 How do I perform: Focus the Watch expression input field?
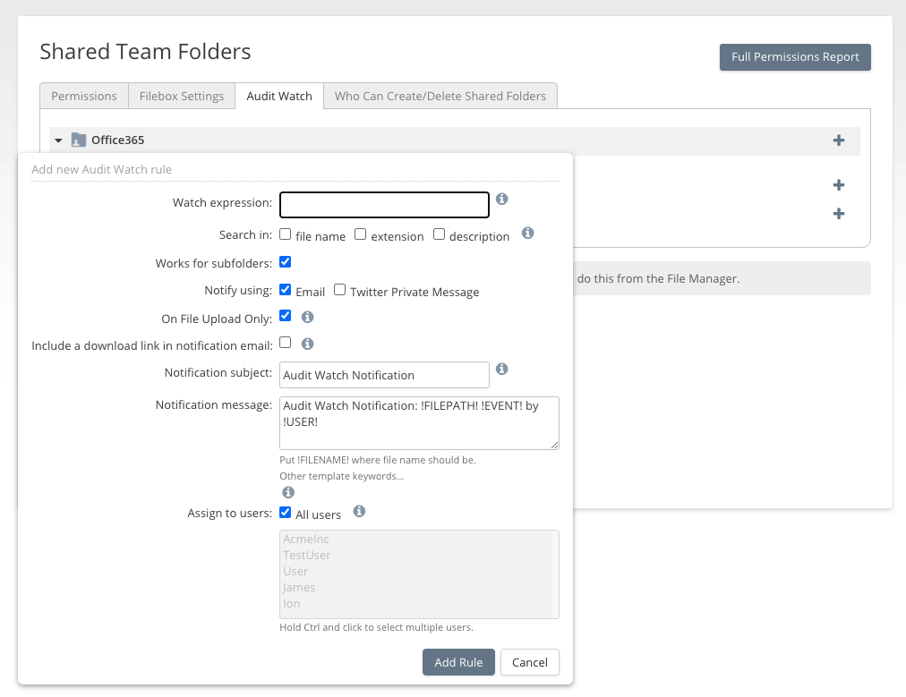coord(384,205)
